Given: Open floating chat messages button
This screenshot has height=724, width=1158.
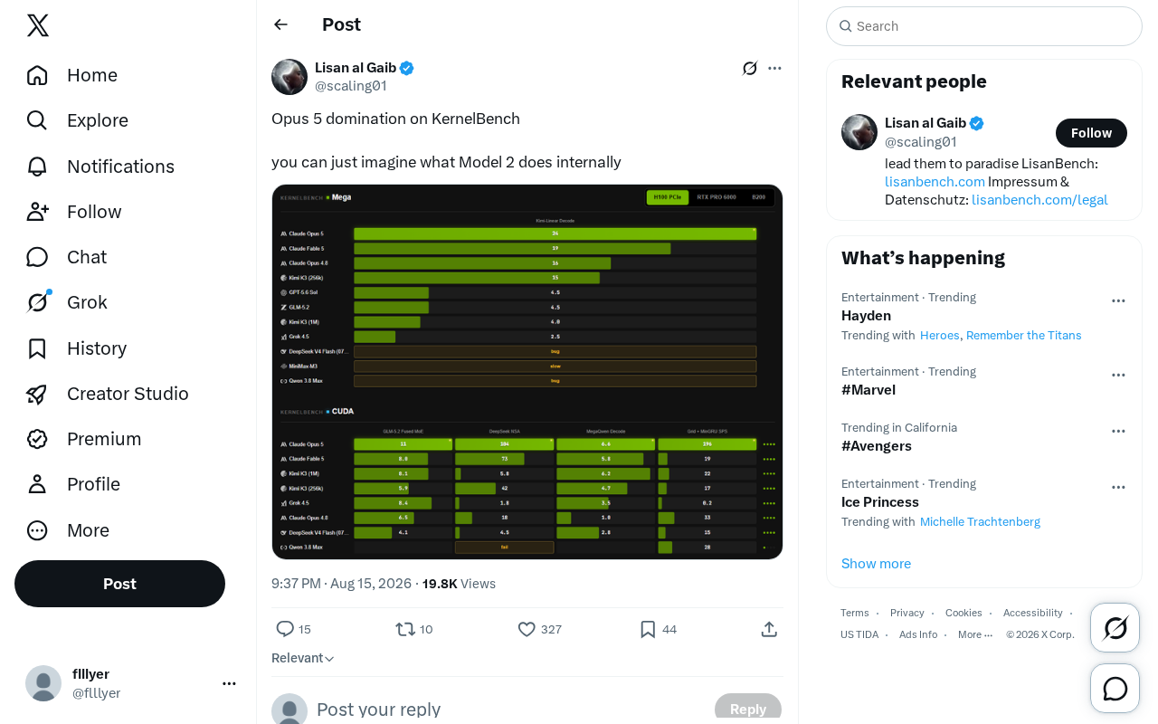Looking at the screenshot, I should (x=1115, y=689).
